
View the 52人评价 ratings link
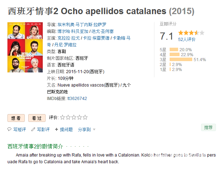pyautogui.click(x=187, y=39)
